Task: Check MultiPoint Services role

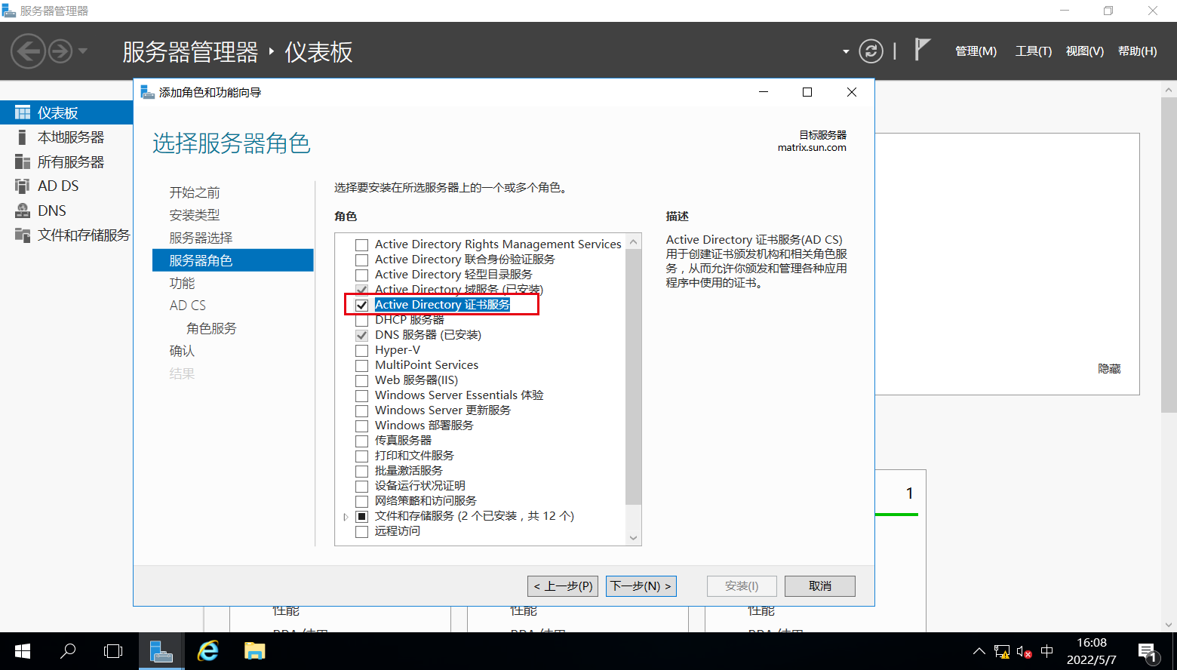Action: click(x=362, y=365)
